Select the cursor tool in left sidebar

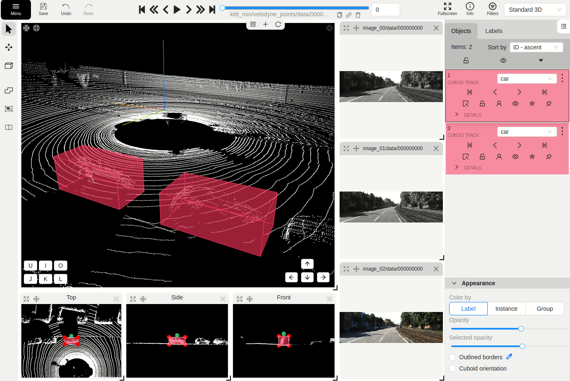[x=9, y=29]
